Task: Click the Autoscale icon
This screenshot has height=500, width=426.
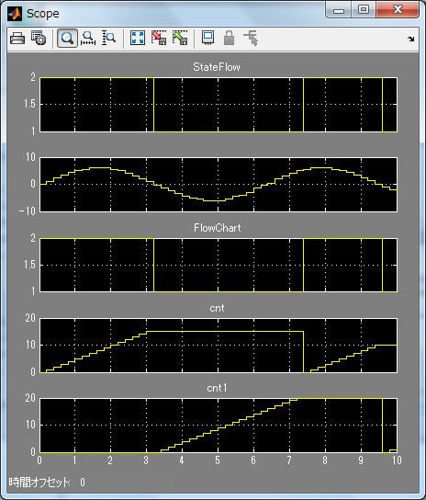Action: (138, 39)
